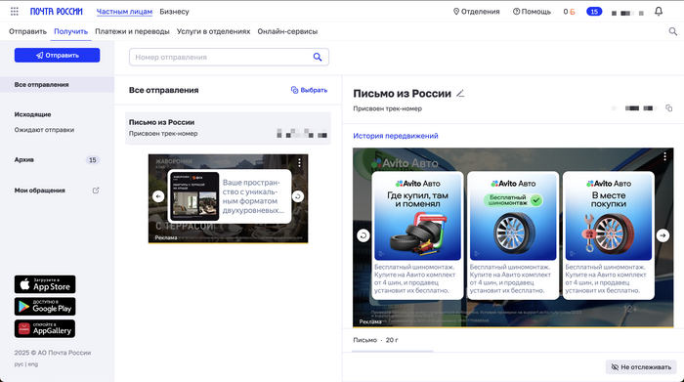Open Помощь in the header
Screen dimensions: 684x382
pyautogui.click(x=532, y=12)
